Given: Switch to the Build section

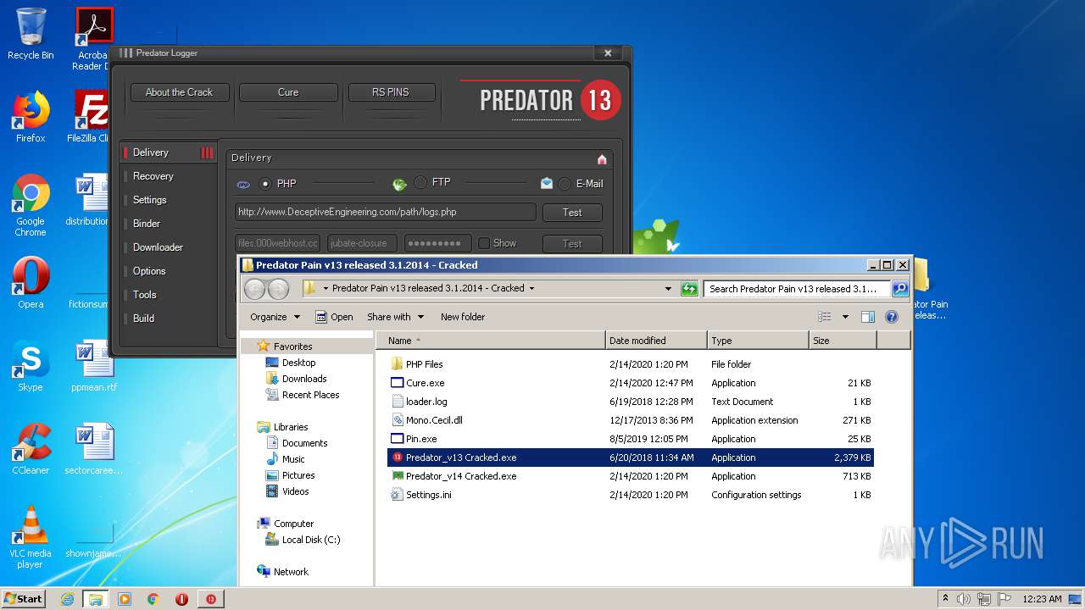Looking at the screenshot, I should click(x=168, y=319).
